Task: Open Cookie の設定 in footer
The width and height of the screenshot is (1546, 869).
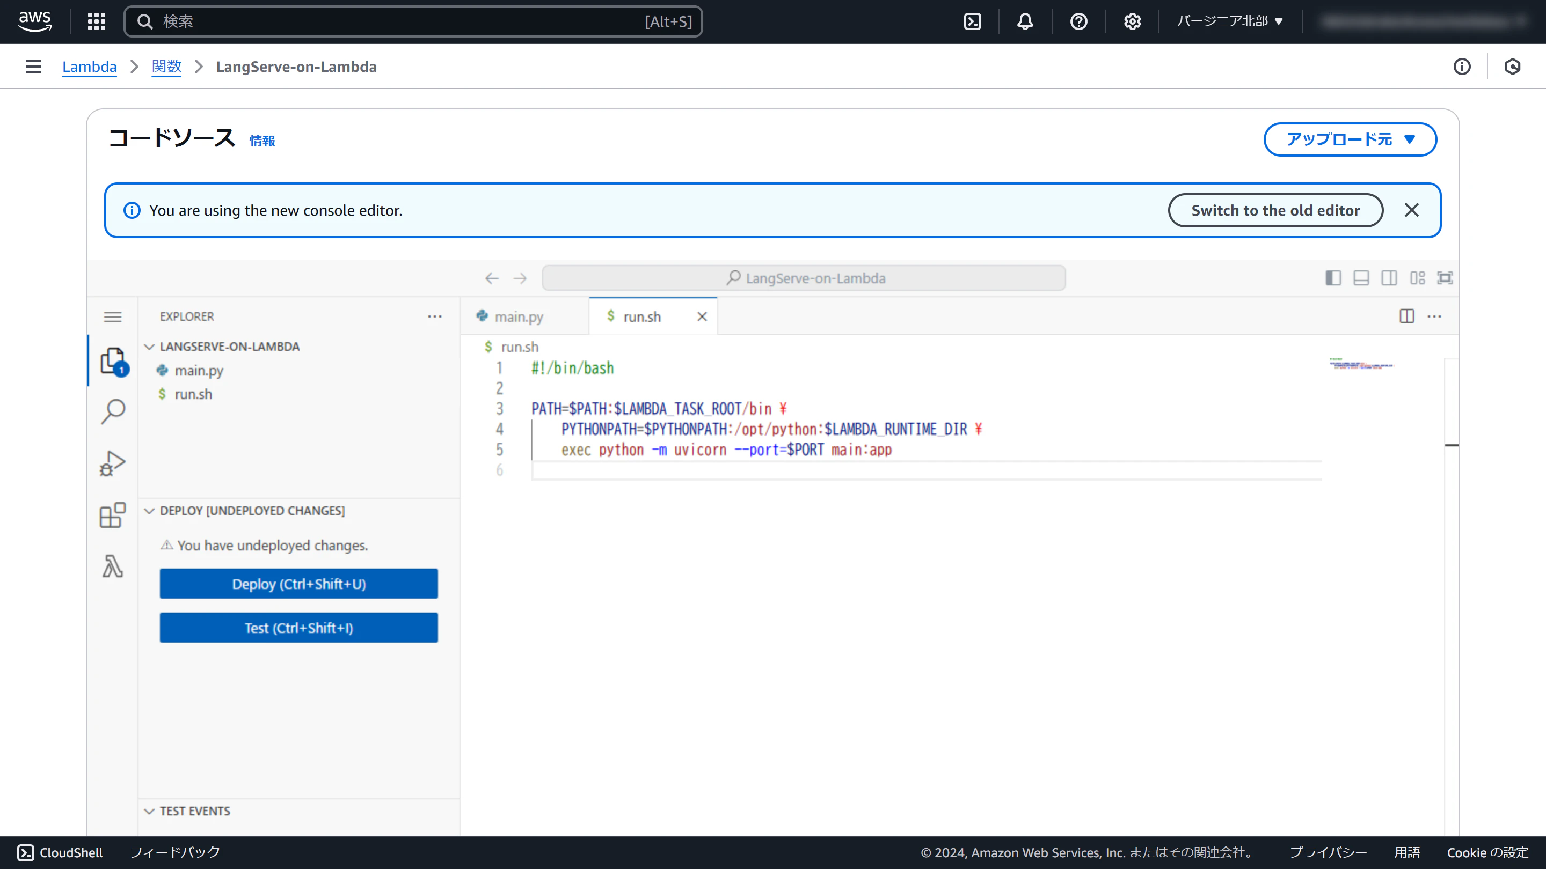Action: pos(1487,852)
